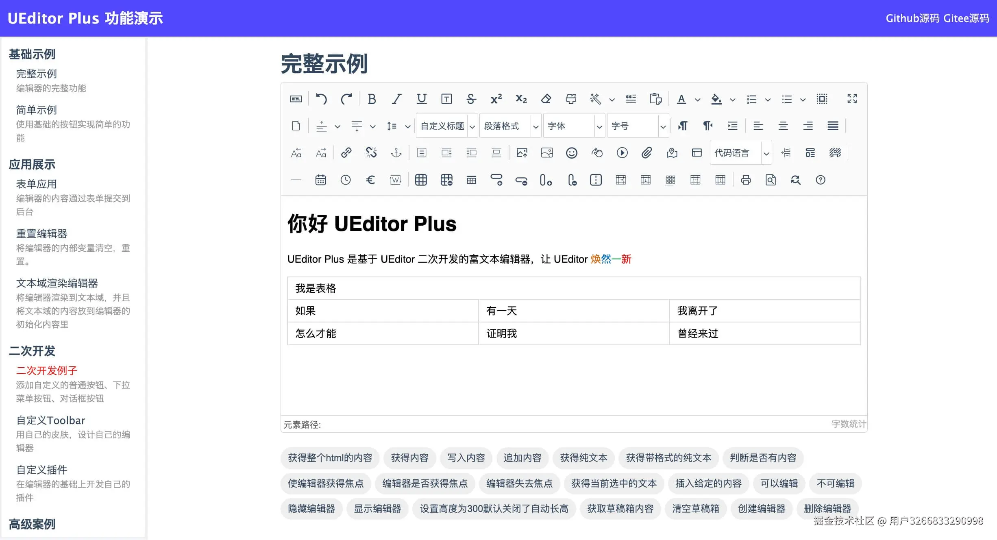Screen dimensions: 997x540
Task: Open 自定义Toolbar sidebar entry
Action: [x=50, y=420]
